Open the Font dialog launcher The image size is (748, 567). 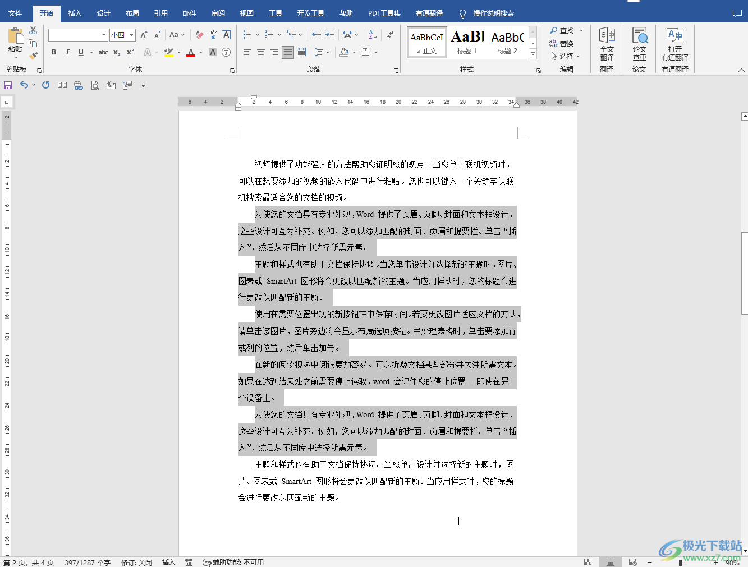tap(232, 71)
